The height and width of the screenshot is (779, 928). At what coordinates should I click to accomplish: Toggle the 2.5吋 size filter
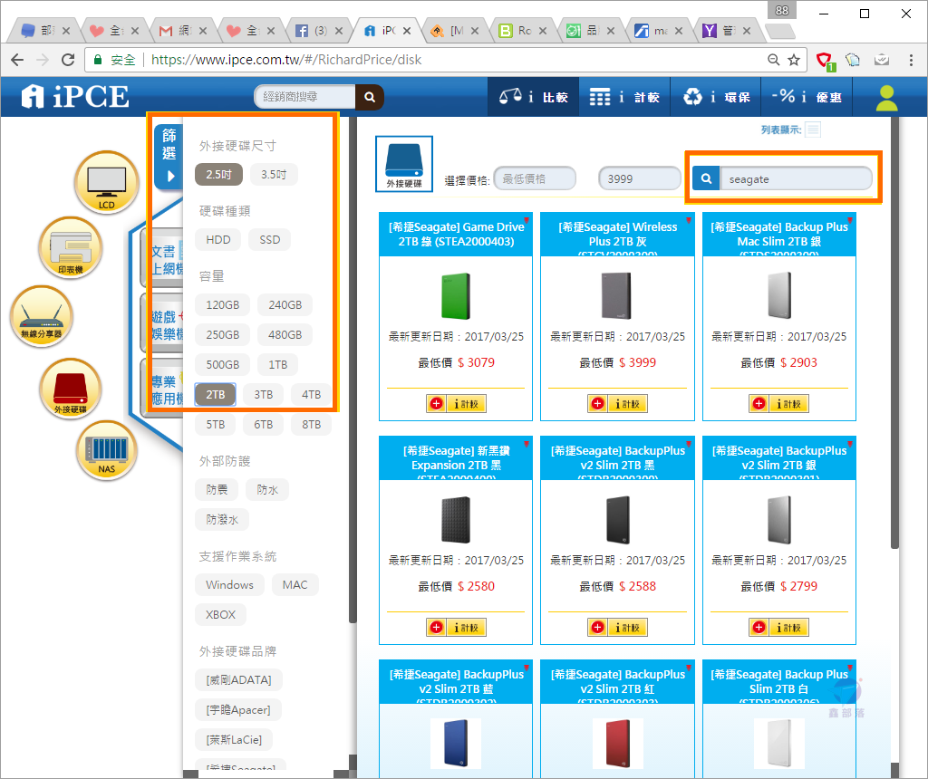219,175
